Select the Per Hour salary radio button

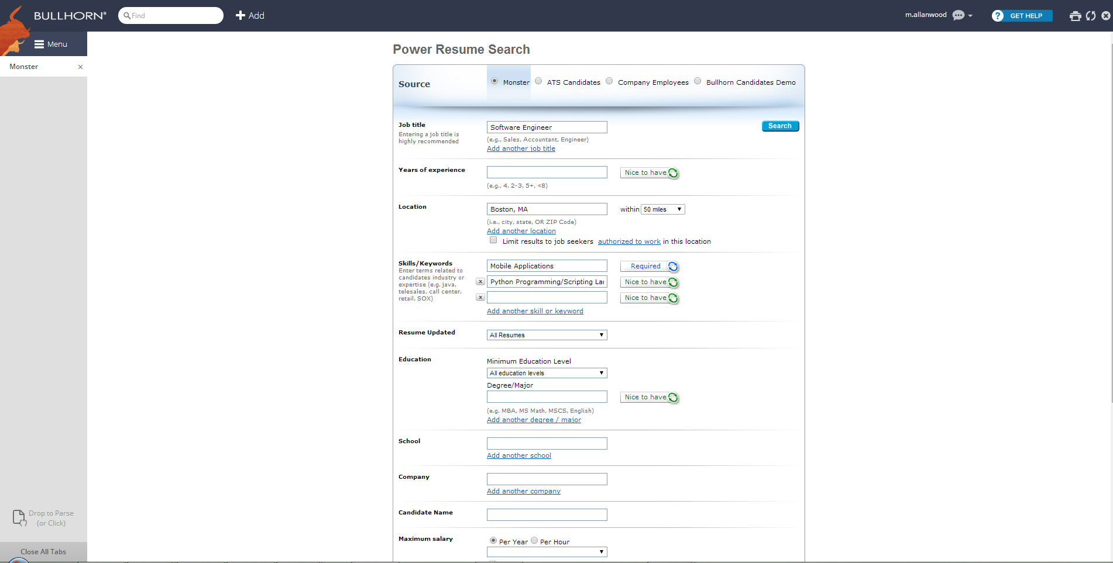pos(534,541)
